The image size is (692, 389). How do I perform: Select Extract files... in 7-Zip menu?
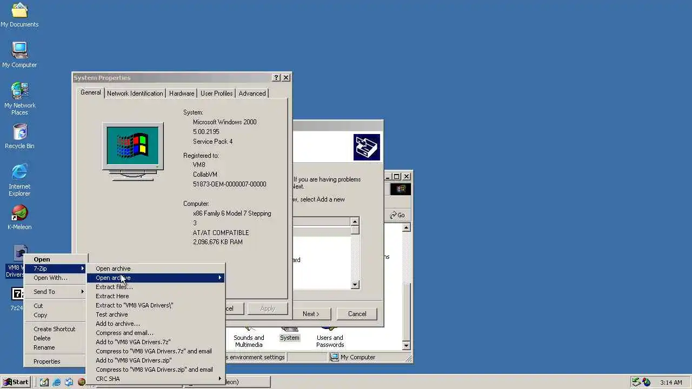(x=156, y=287)
